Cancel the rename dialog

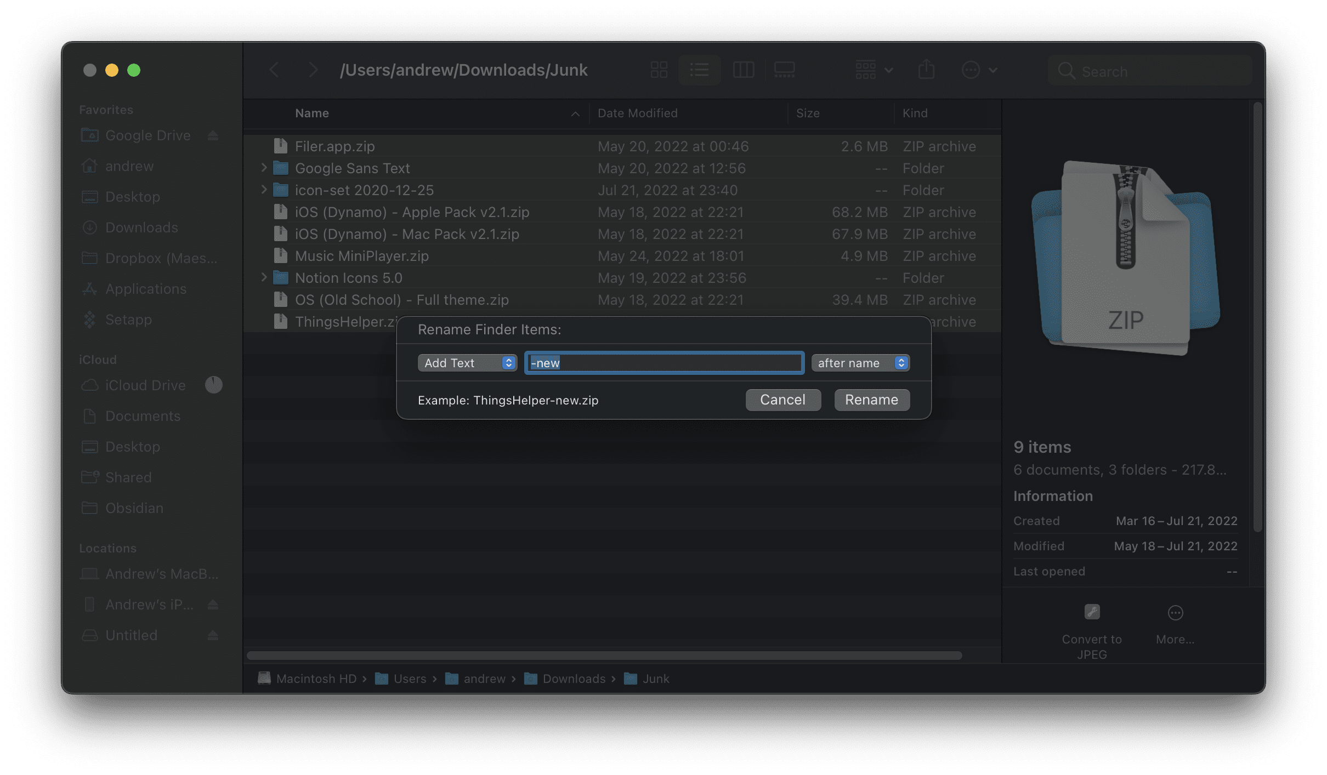[x=783, y=400]
